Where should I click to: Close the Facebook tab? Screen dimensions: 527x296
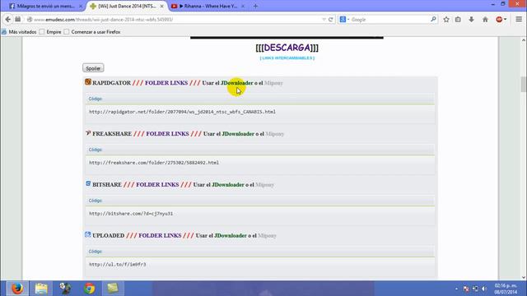(81, 6)
